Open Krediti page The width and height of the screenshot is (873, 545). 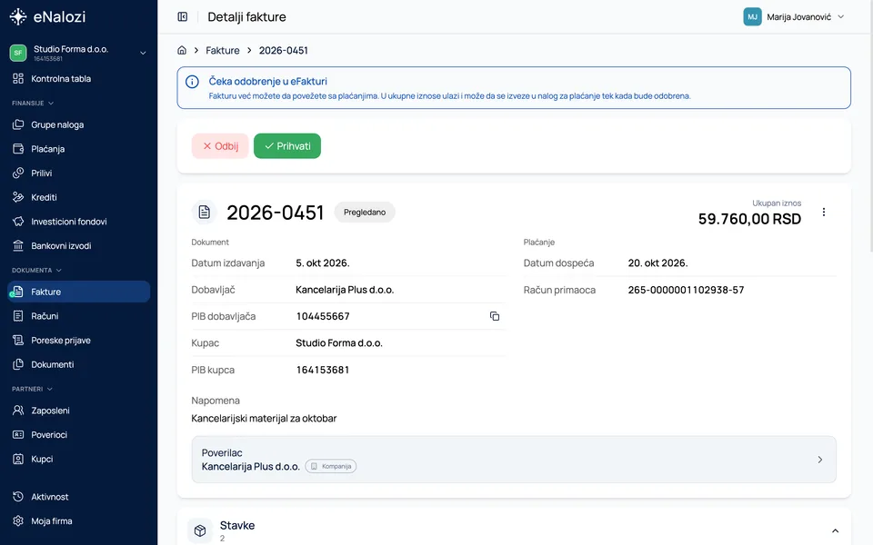[78, 197]
